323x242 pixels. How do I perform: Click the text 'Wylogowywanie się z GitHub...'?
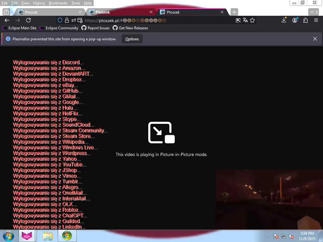click(x=48, y=91)
